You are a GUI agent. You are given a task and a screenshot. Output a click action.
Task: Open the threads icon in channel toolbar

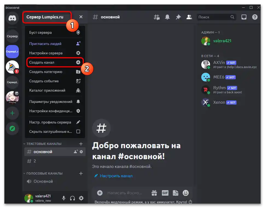point(156,17)
